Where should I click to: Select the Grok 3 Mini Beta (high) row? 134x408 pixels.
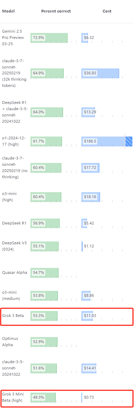click(67, 398)
